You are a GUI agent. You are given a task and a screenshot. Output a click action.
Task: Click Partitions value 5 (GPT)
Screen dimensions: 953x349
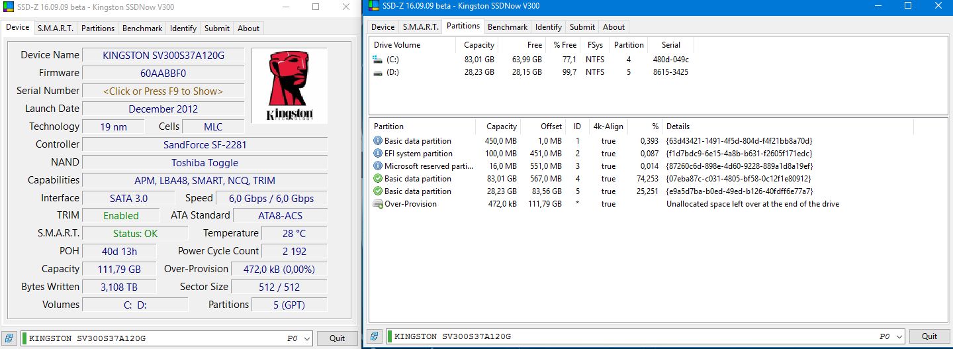(290, 305)
